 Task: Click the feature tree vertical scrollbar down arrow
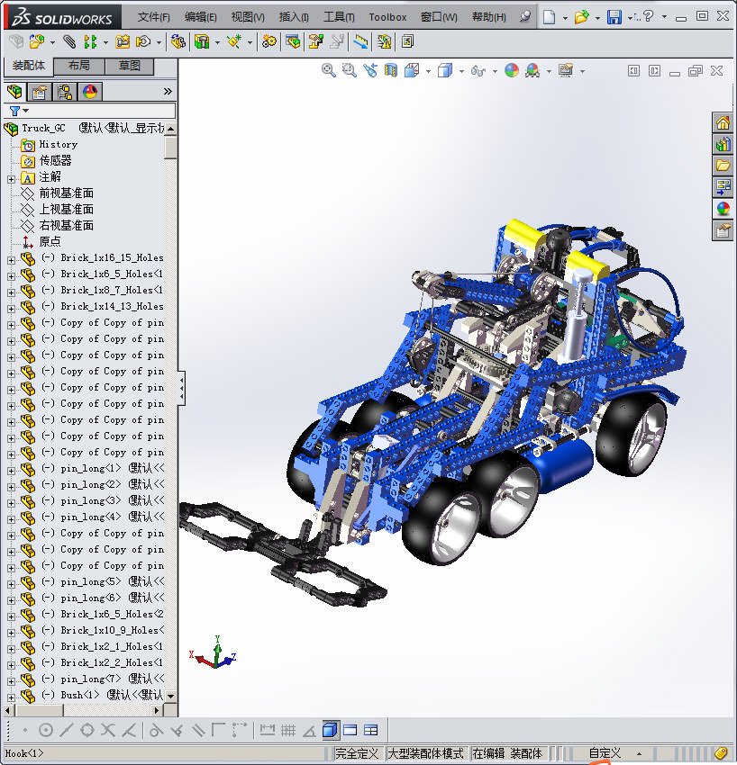point(170,697)
